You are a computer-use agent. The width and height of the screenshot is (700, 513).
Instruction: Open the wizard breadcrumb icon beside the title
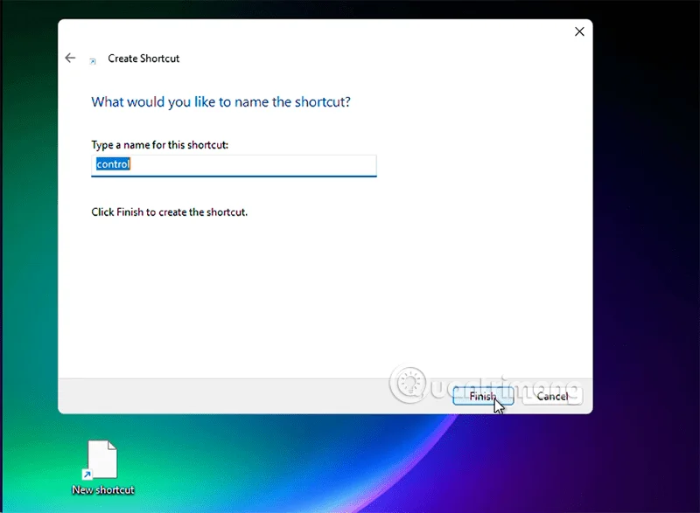[x=93, y=59]
